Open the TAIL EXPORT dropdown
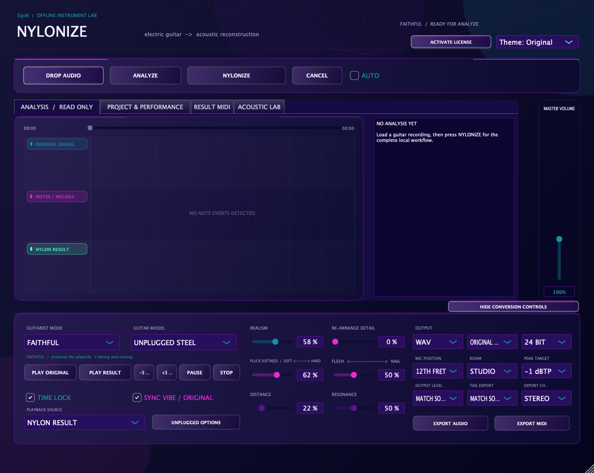The height and width of the screenshot is (473, 594). coord(492,399)
